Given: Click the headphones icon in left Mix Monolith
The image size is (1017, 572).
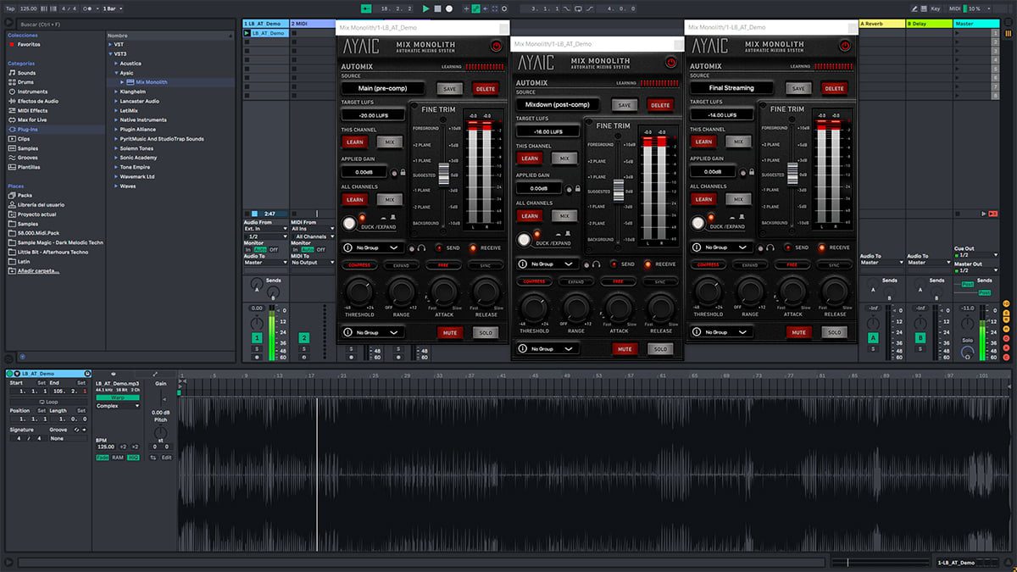Looking at the screenshot, I should coord(421,247).
